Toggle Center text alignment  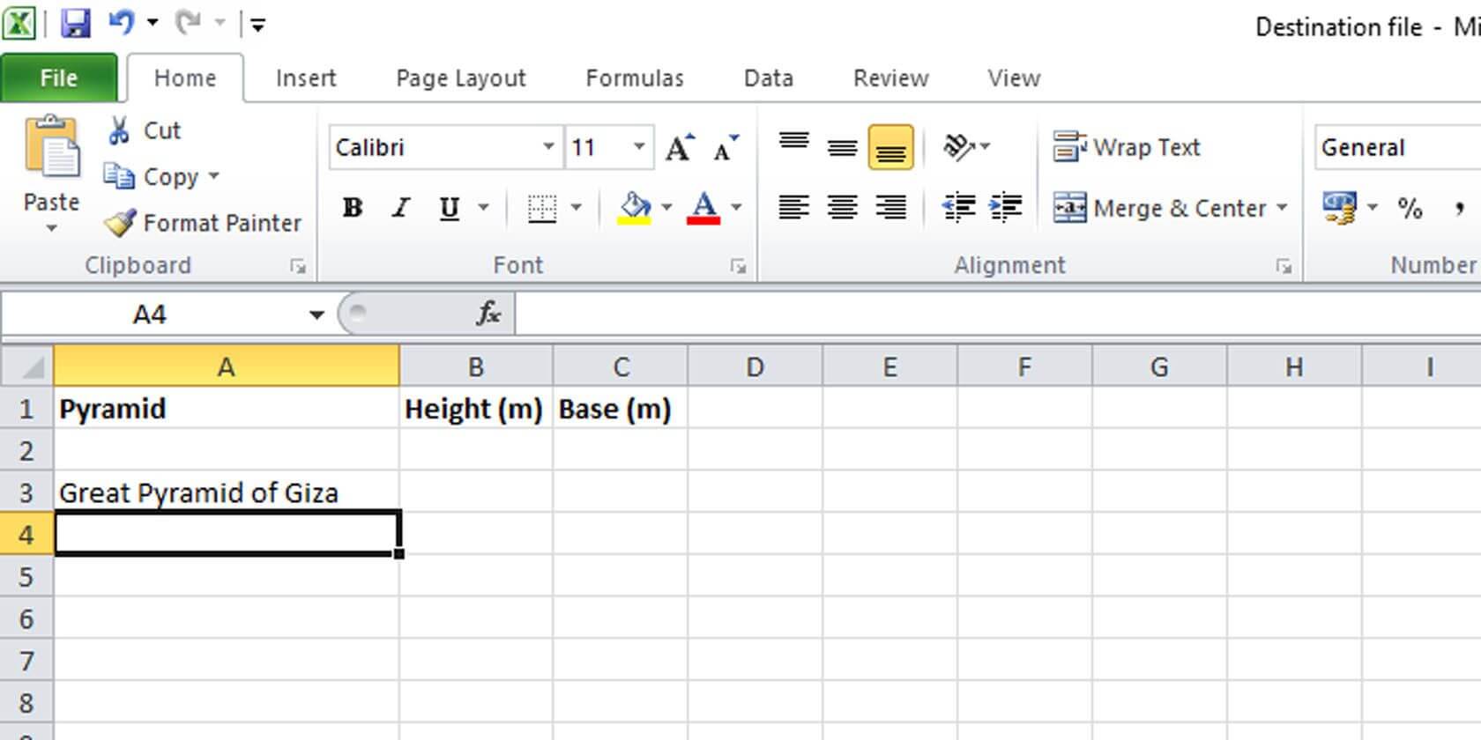coord(843,207)
